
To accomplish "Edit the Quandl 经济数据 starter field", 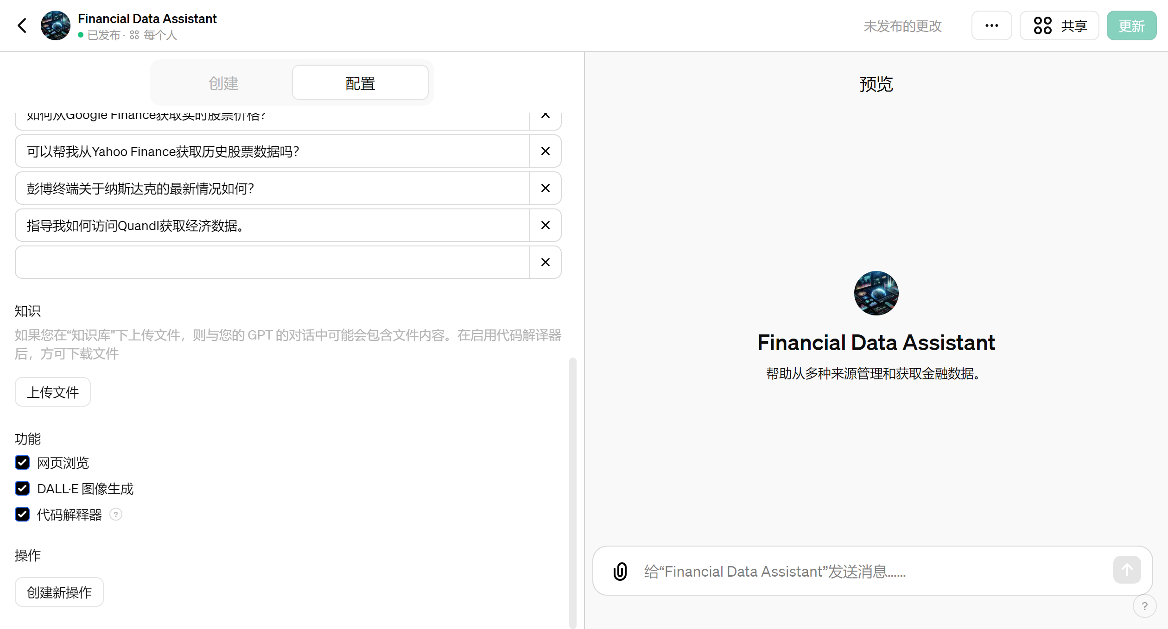I will point(273,225).
